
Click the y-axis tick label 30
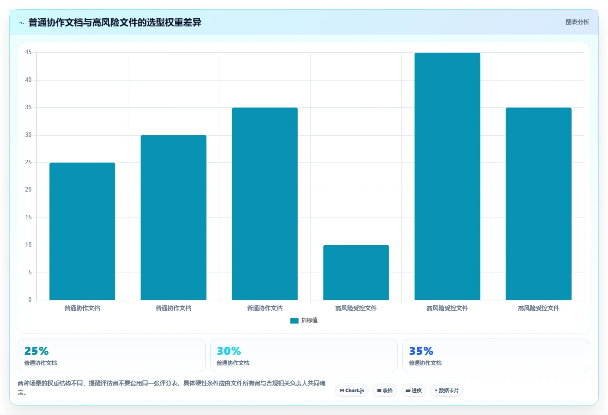pos(28,135)
